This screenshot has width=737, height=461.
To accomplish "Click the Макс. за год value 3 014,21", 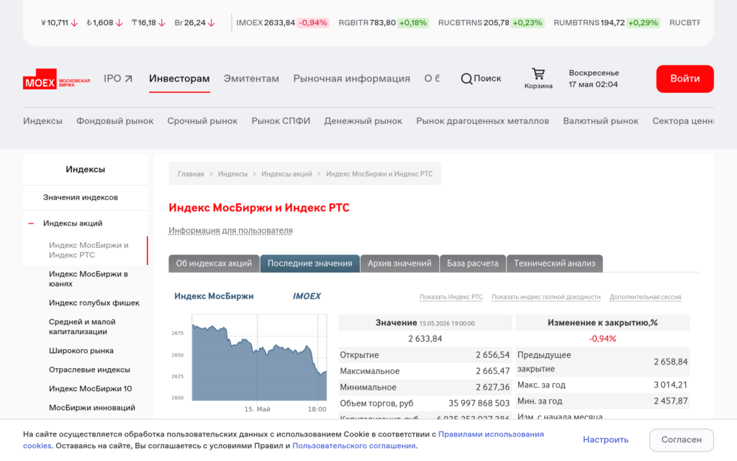I will coord(670,385).
